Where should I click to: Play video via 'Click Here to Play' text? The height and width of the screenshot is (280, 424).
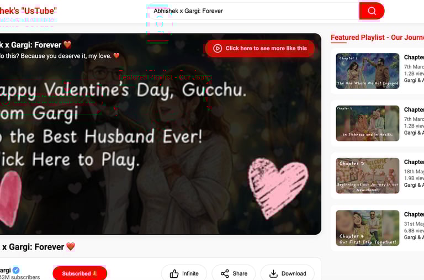coord(70,160)
